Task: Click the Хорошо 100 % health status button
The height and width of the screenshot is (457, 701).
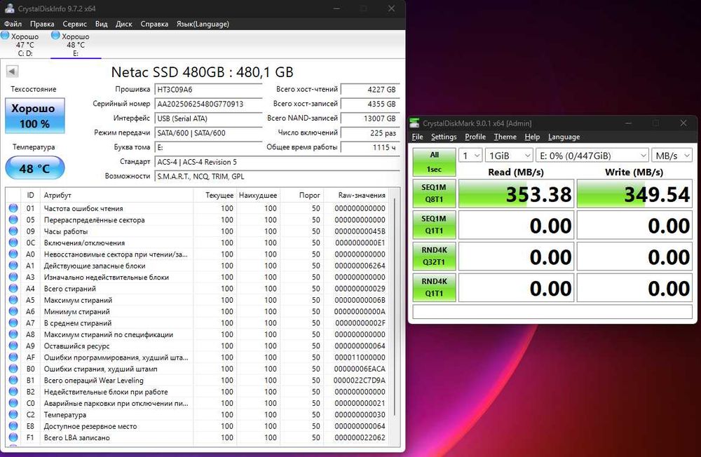Action: click(35, 116)
